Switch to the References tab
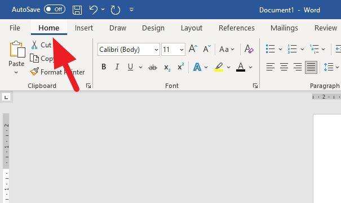The image size is (341, 203). coord(237,28)
